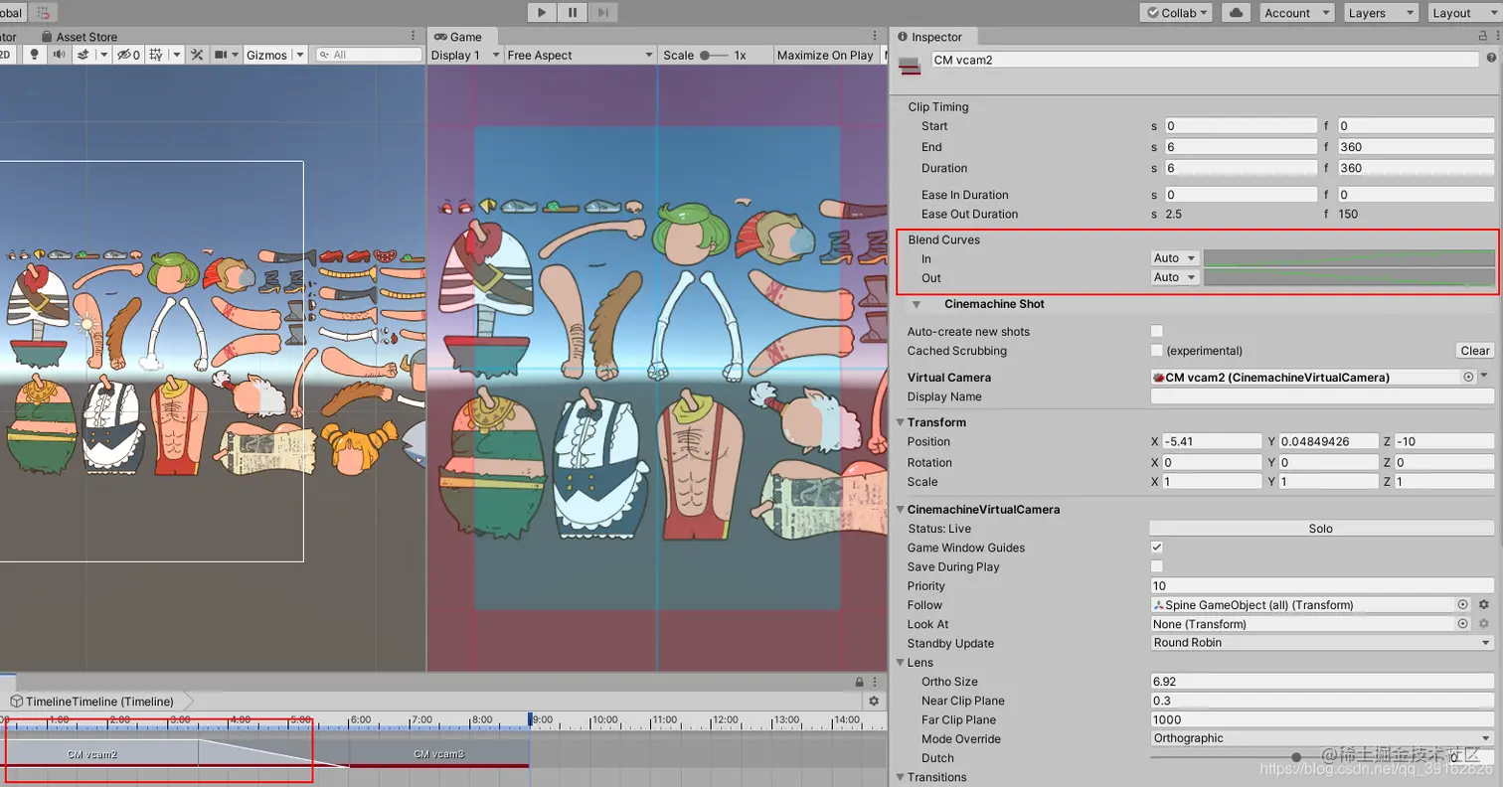Screen dimensions: 1503x787
Task: Select CM vcam3 clip on timeline
Action: pos(439,754)
